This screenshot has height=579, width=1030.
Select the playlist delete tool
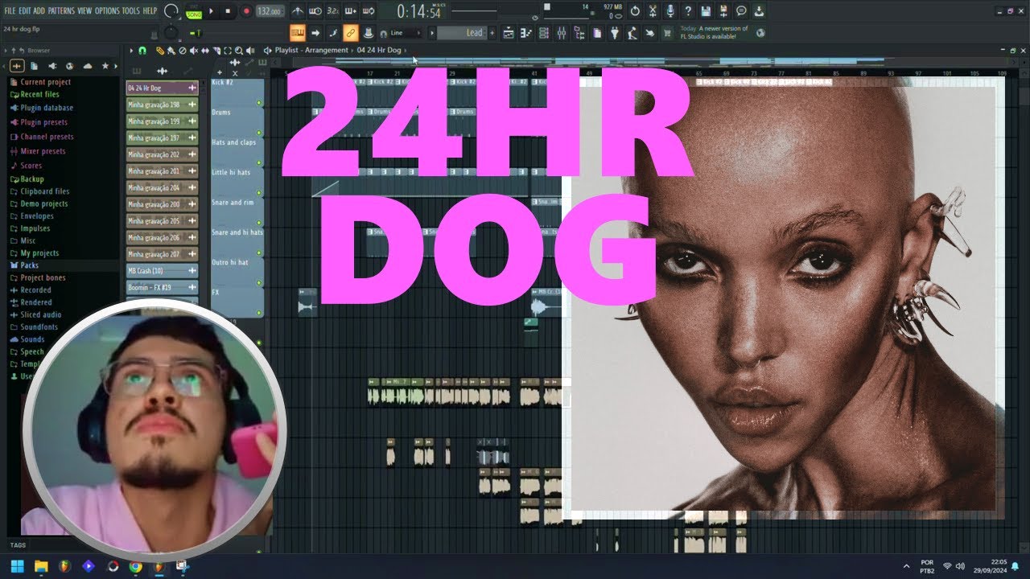(182, 51)
